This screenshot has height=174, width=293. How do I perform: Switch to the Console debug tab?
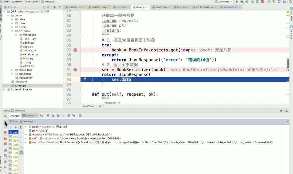click(30, 116)
